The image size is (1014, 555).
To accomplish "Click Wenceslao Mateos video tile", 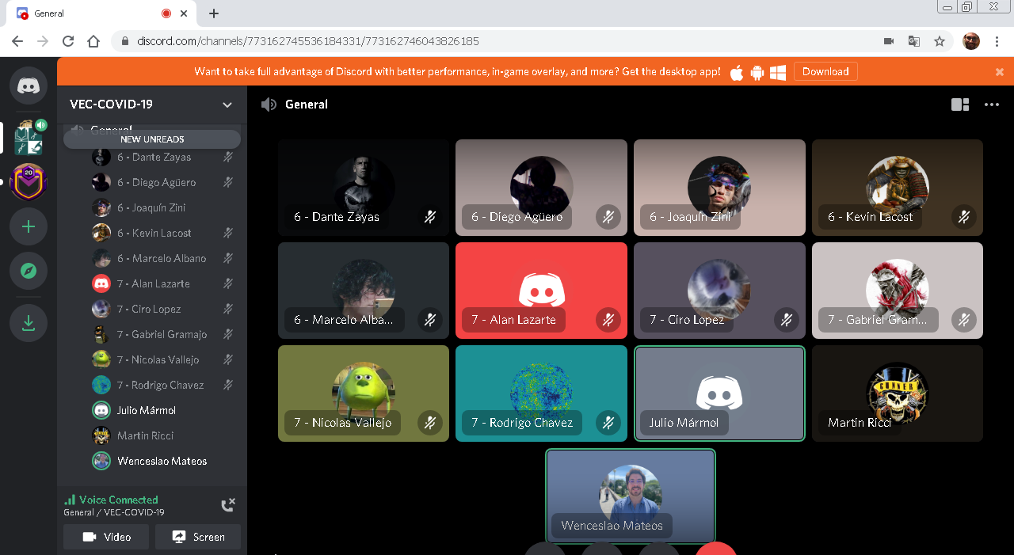I will tap(631, 495).
